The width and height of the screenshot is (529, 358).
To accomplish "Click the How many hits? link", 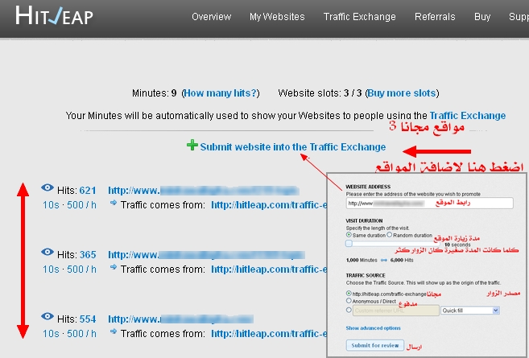I will pyautogui.click(x=221, y=93).
